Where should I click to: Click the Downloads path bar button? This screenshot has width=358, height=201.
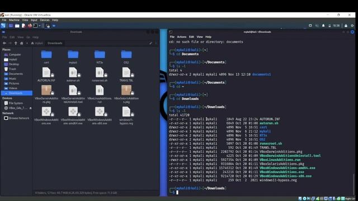click(55, 43)
